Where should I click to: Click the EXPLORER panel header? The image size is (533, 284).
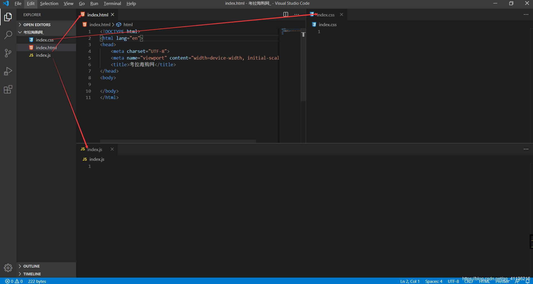click(32, 15)
